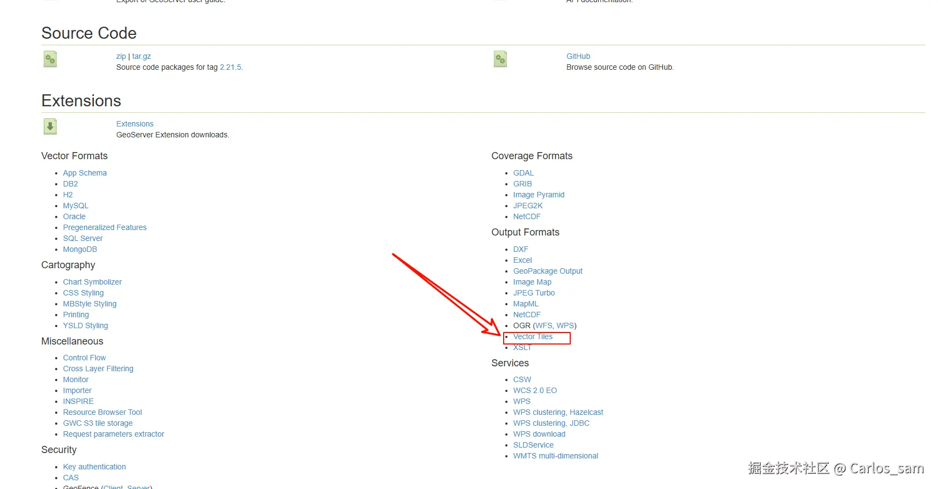Open Resource Browser Tool link

pos(103,412)
